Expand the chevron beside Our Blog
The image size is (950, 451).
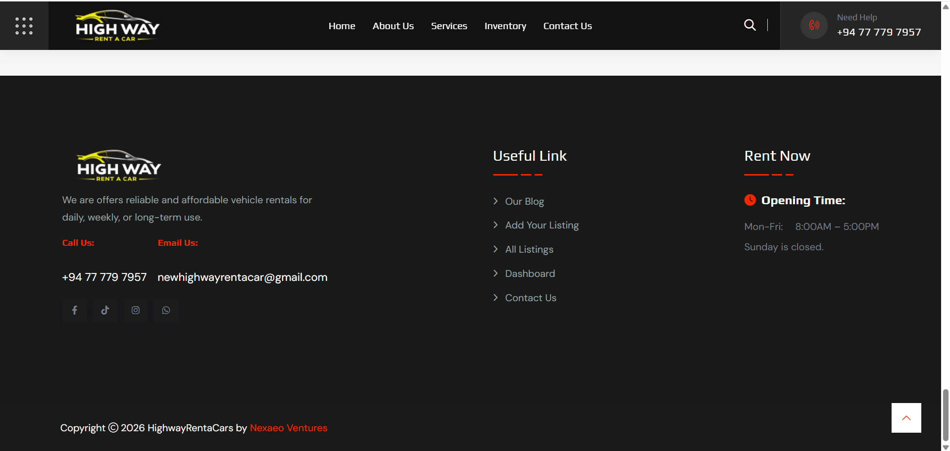coord(496,201)
